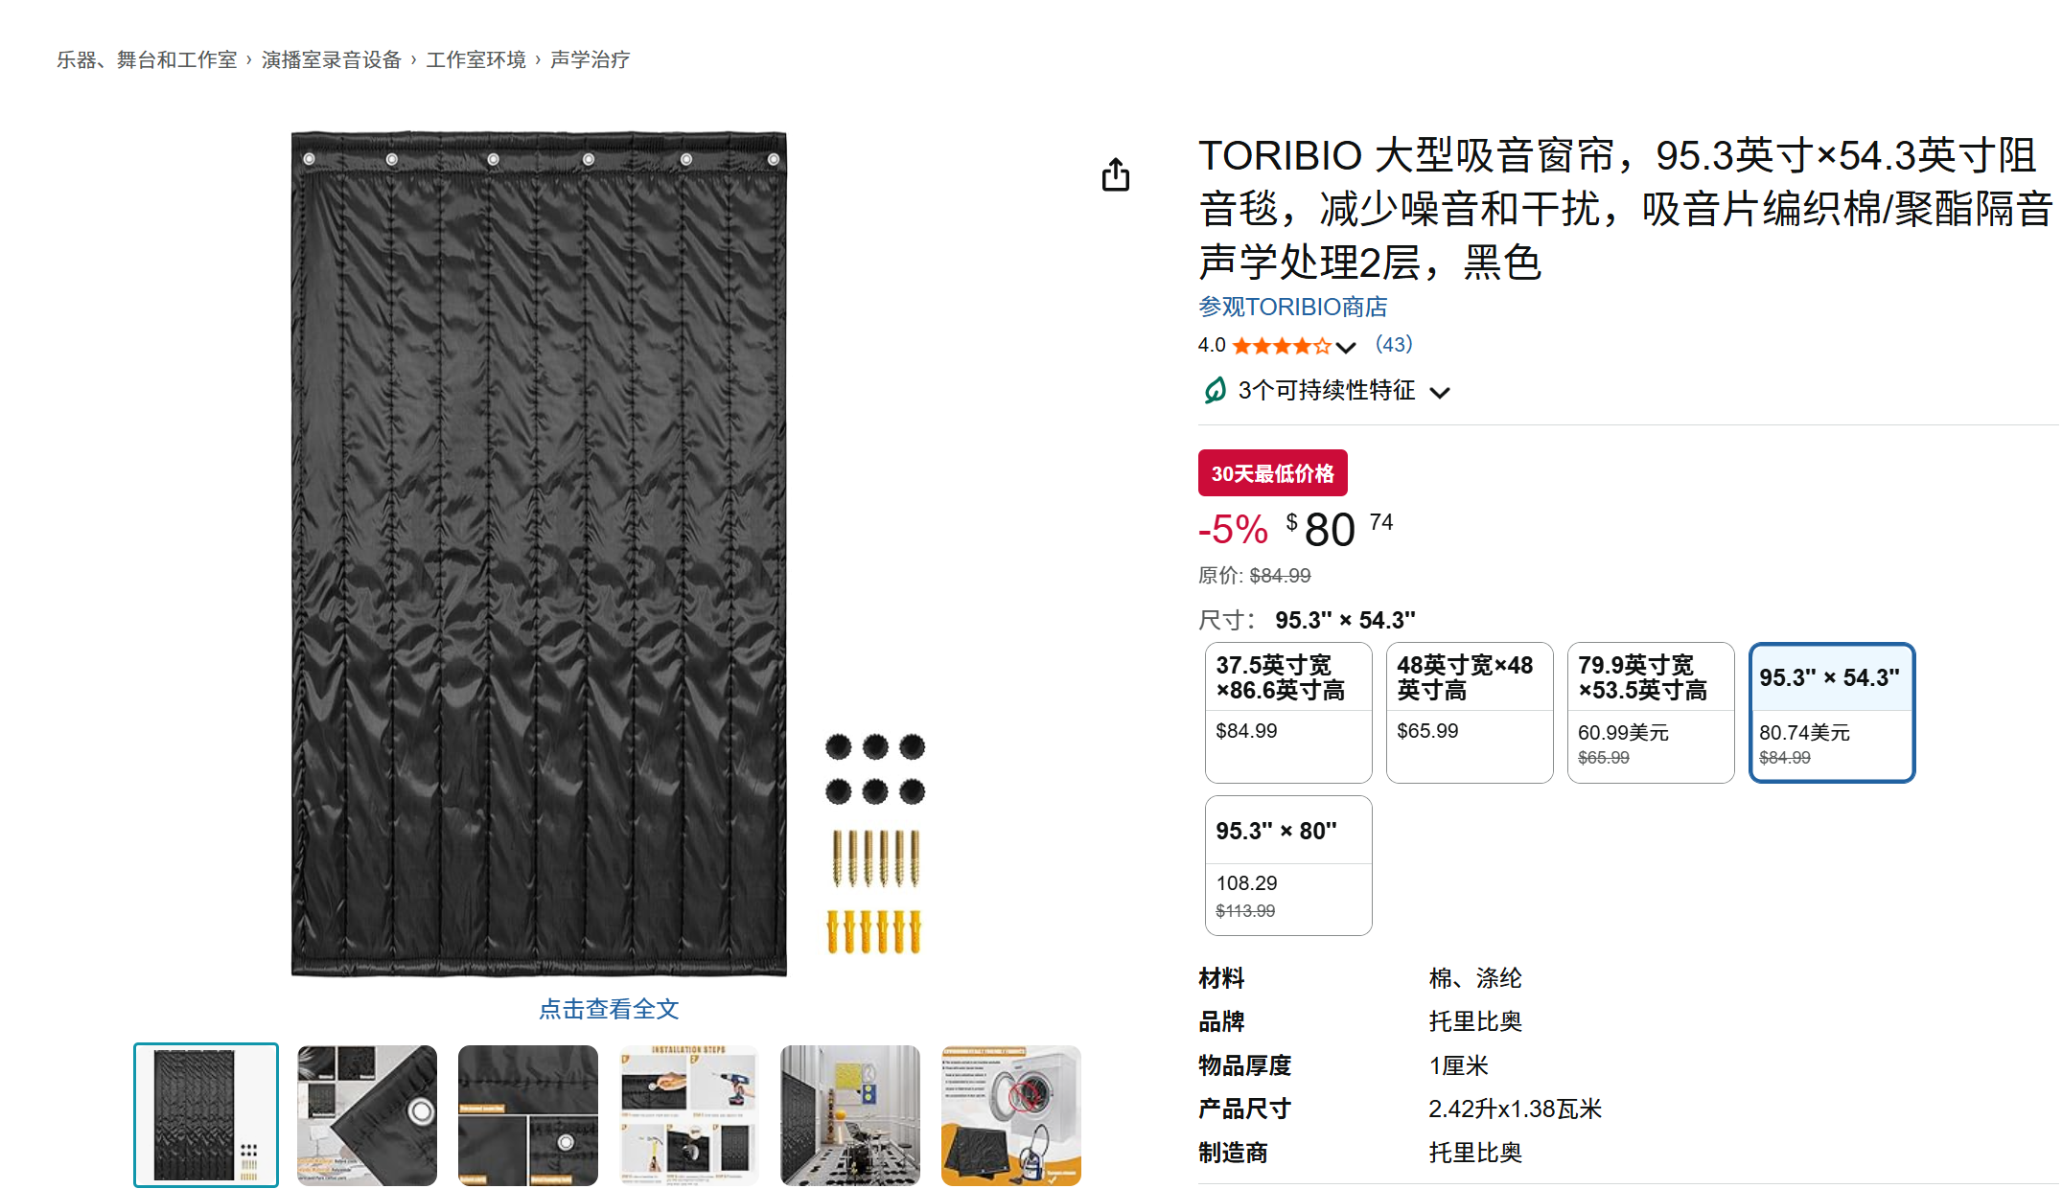Select the washing machine usage thumbnail
2062x1189 pixels.
pos(1011,1115)
